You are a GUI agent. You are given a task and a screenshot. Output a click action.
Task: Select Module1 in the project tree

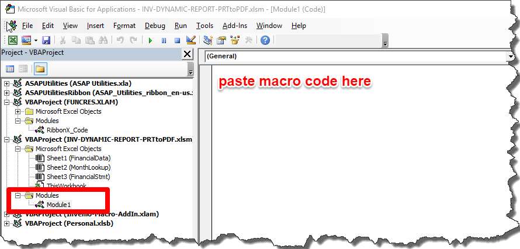tap(58, 205)
